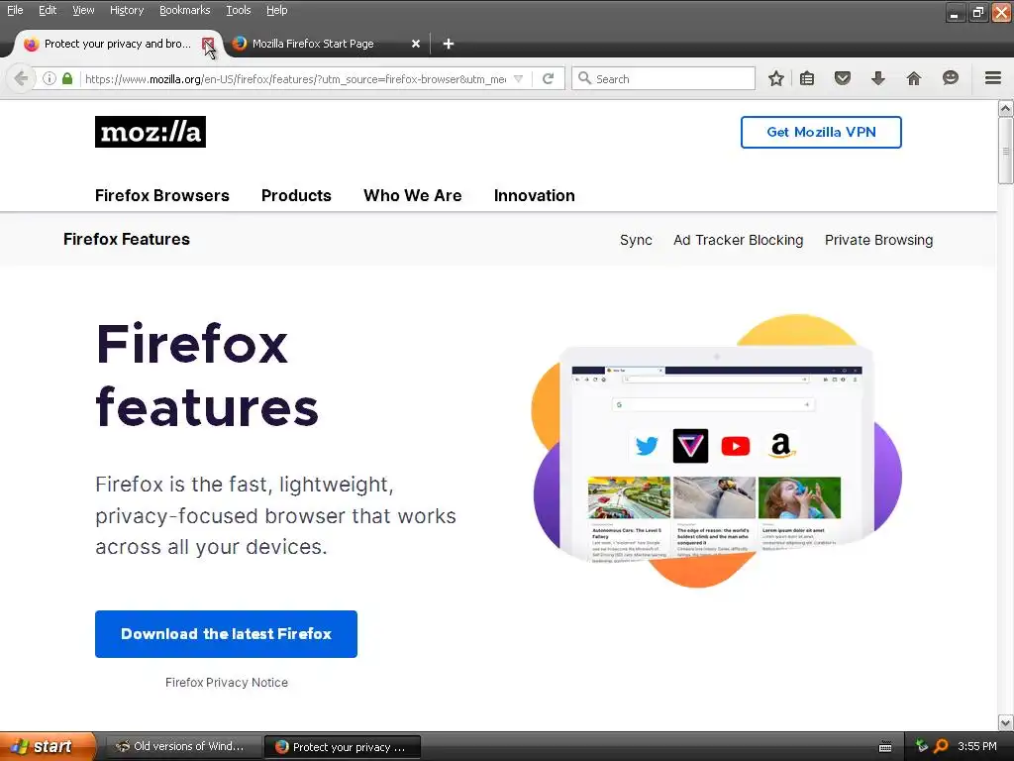The width and height of the screenshot is (1014, 761).
Task: Click the Windows start button
Action: coord(47,747)
